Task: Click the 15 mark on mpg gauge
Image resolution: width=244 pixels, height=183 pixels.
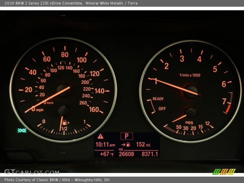Action: (x=200, y=127)
